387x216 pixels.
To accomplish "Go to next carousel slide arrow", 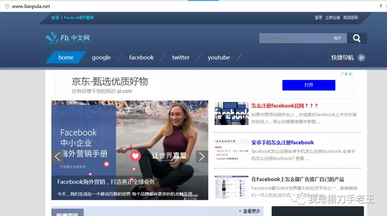I will point(202,156).
